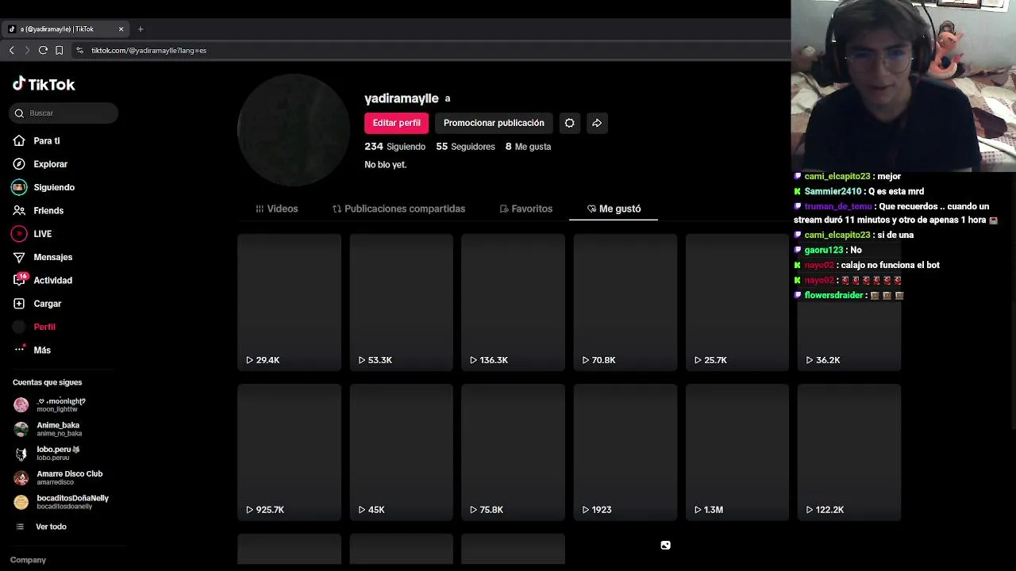Click the small image icon below videos

[x=665, y=546]
